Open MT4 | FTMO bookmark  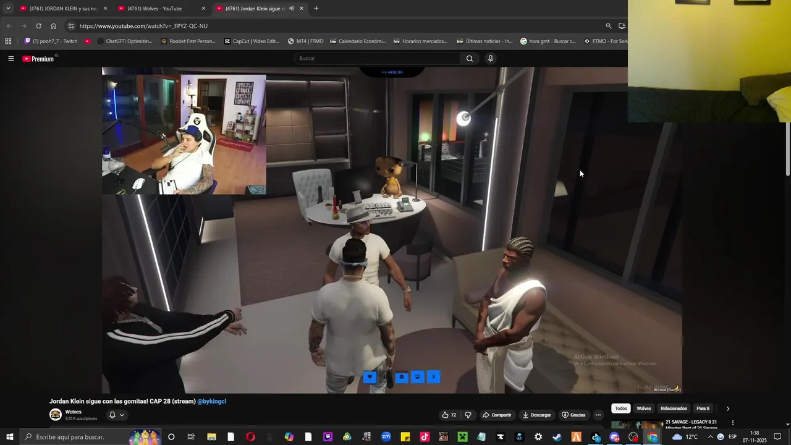click(305, 41)
